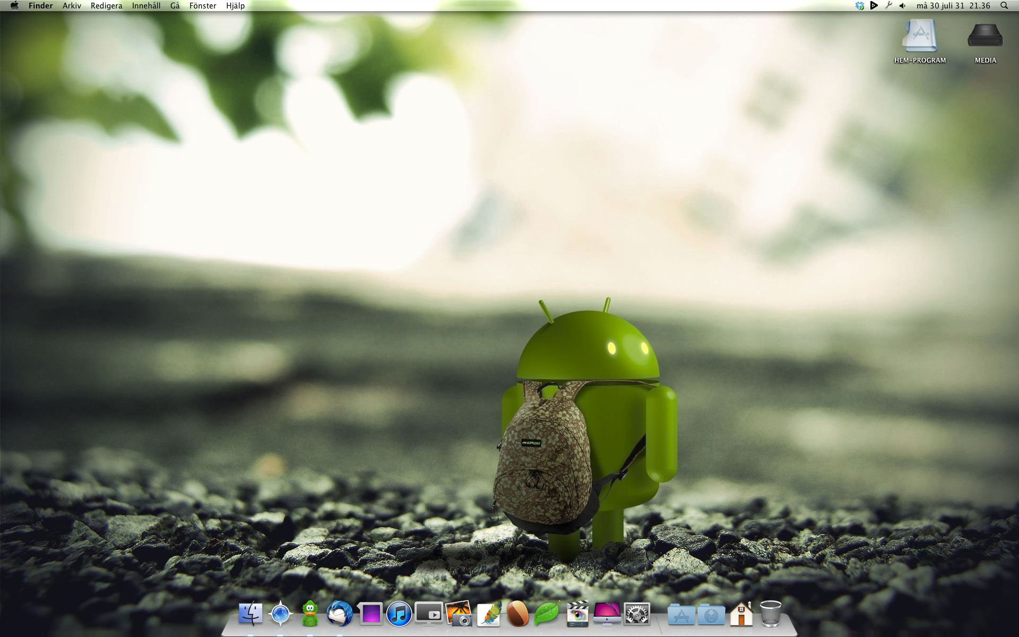The image size is (1019, 637).
Task: Open System Preferences gear icon
Action: click(x=637, y=614)
